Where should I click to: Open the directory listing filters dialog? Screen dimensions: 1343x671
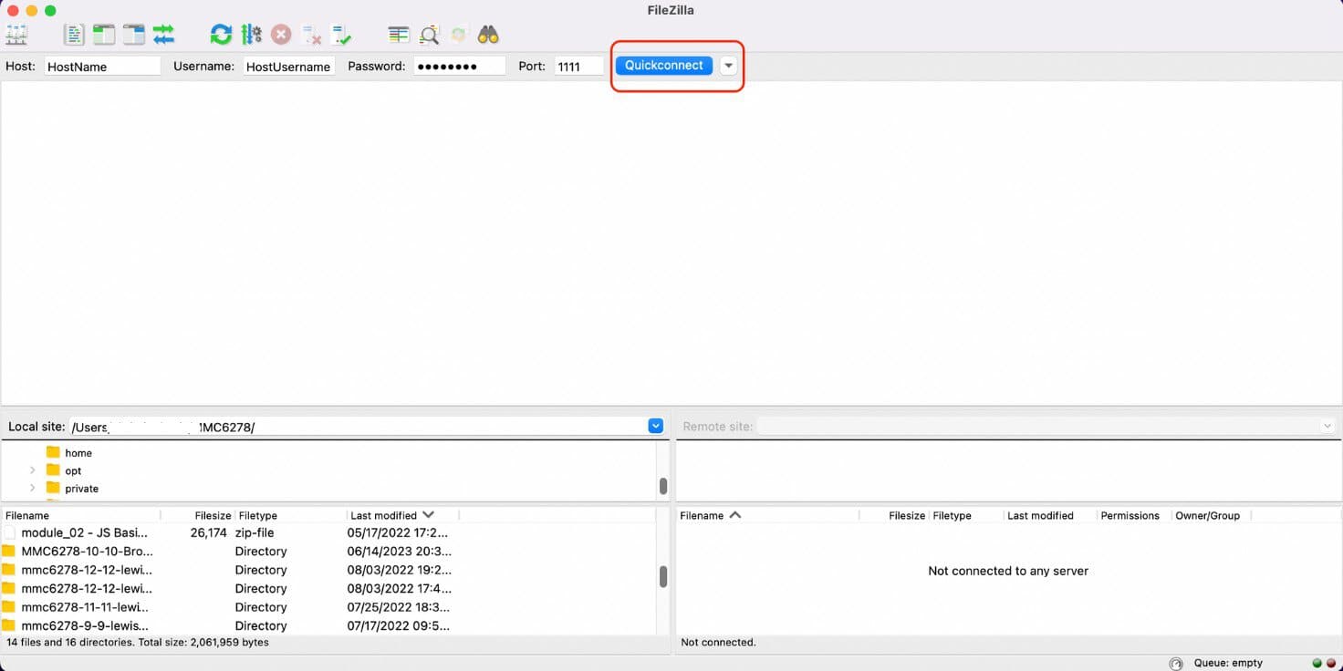[399, 36]
